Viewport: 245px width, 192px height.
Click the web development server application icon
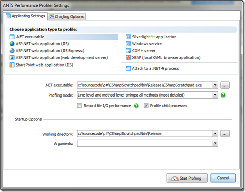(12, 58)
